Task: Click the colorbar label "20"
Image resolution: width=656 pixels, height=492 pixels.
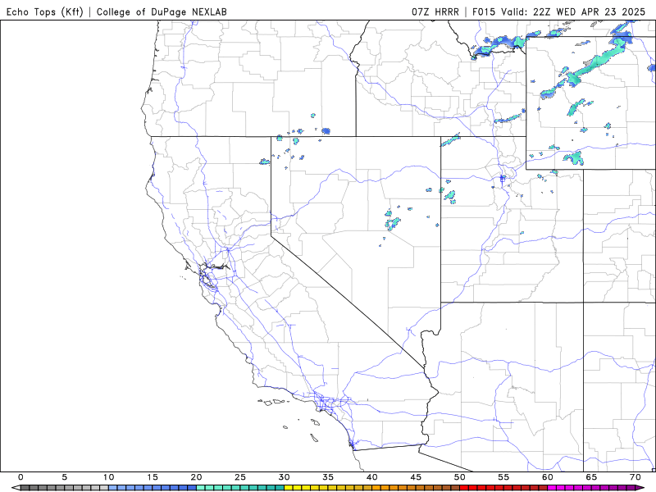Action: pos(196,477)
